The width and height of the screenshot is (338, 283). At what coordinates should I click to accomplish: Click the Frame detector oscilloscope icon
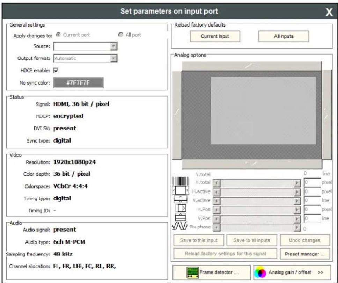point(192,273)
